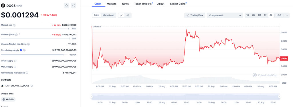Click the EQCvxJ...G_DOGS contract address
Screen dimensions: 293x107
20,86
